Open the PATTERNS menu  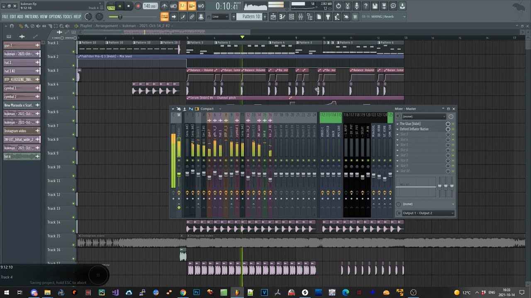click(32, 17)
